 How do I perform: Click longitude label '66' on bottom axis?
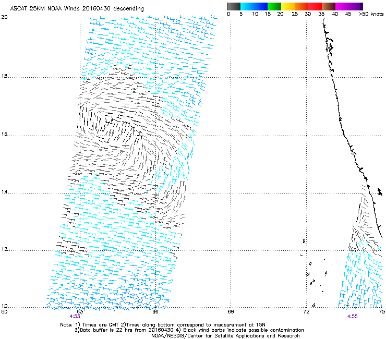(x=155, y=312)
